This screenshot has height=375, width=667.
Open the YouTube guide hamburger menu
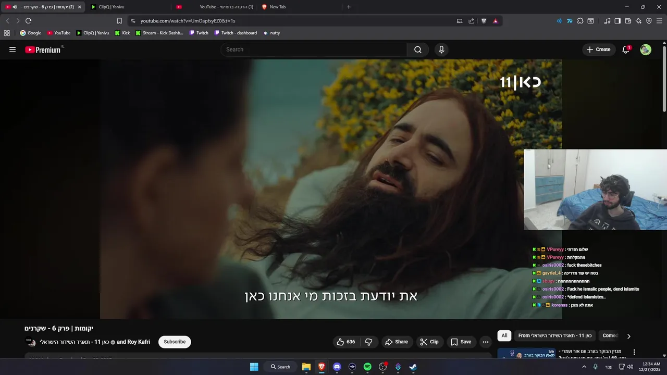13,49
